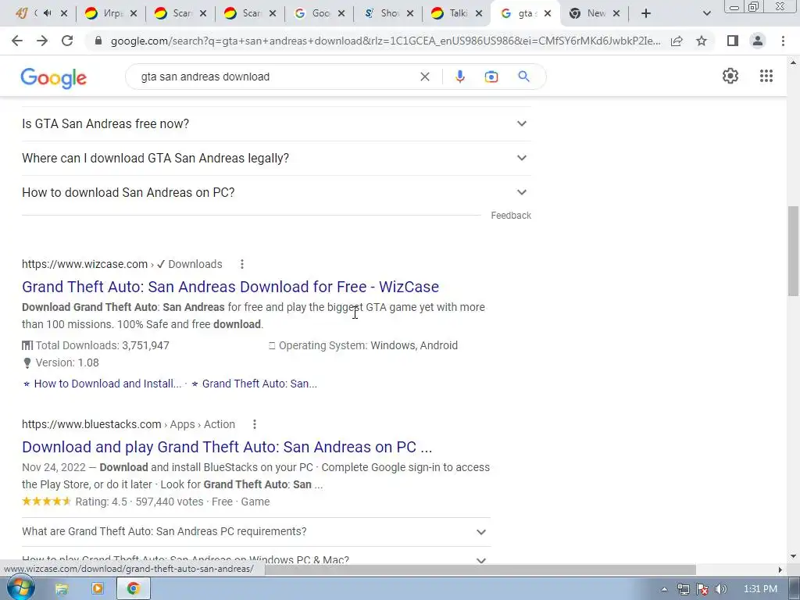Viewport: 800px width, 600px height.
Task: Open File Explorer from taskbar
Action: [x=61, y=589]
